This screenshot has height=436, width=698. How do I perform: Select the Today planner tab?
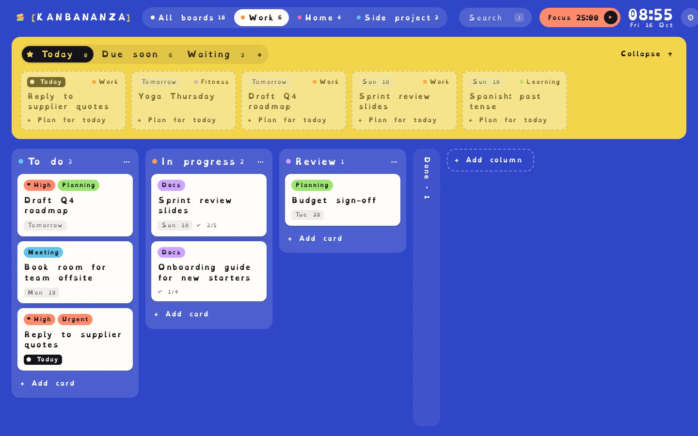57,54
